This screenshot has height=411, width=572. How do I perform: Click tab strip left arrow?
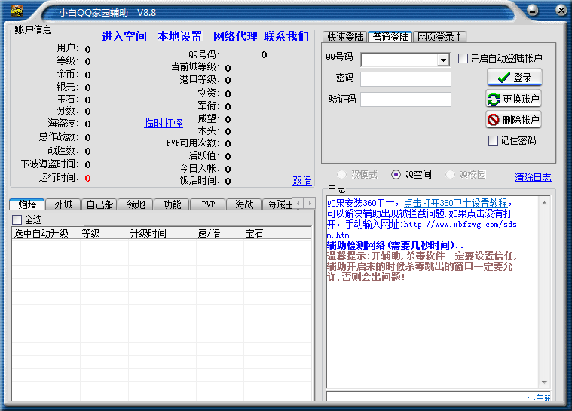(298, 203)
